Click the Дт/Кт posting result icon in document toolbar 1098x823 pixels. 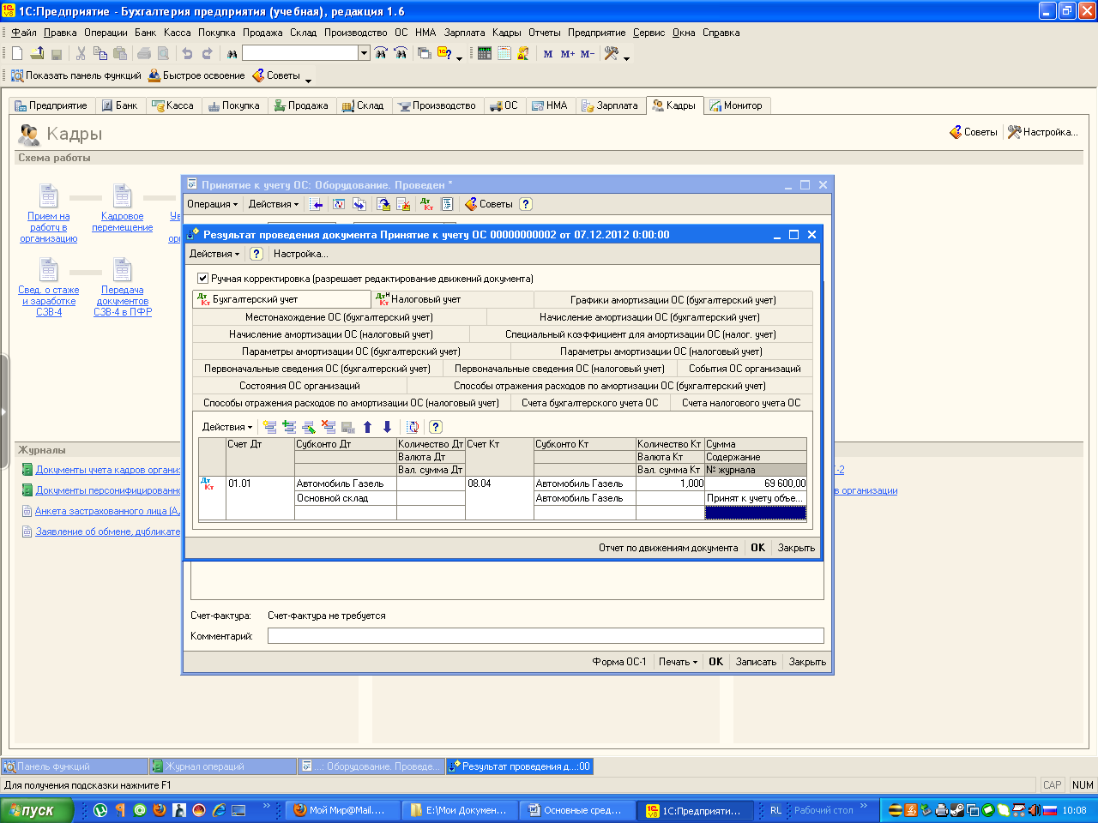[x=427, y=204]
